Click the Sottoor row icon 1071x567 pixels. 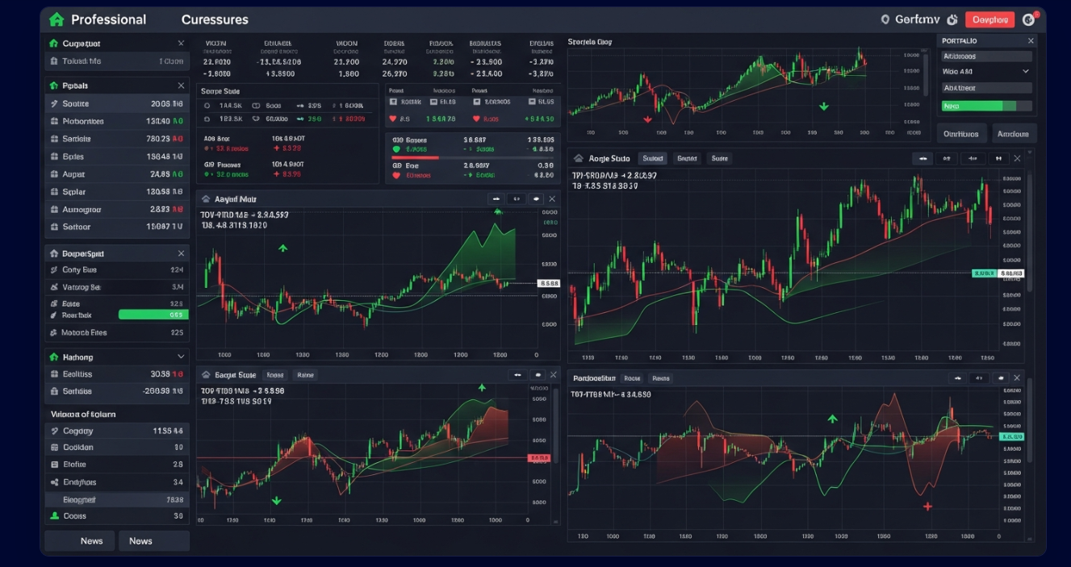click(54, 227)
